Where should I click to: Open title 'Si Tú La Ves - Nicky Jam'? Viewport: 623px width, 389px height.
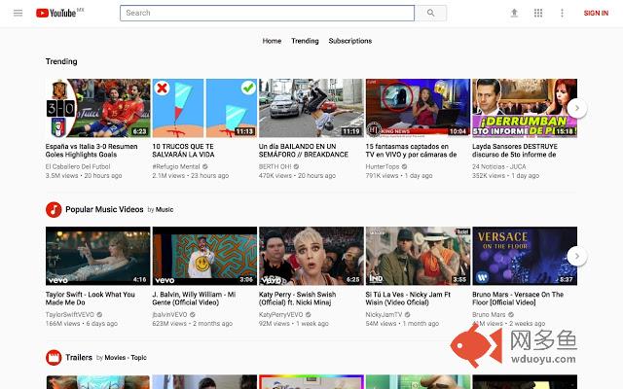[x=408, y=299]
